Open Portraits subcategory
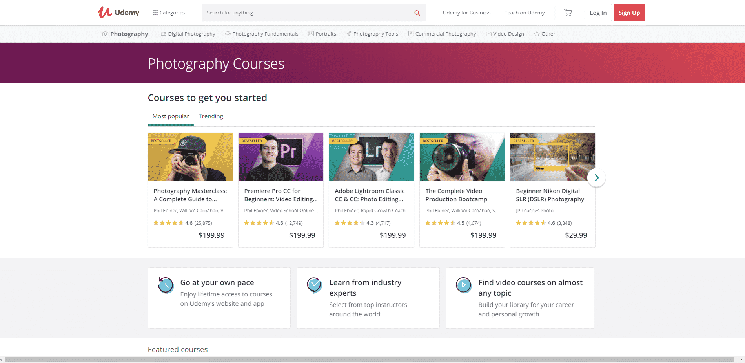The image size is (745, 363). (x=322, y=34)
